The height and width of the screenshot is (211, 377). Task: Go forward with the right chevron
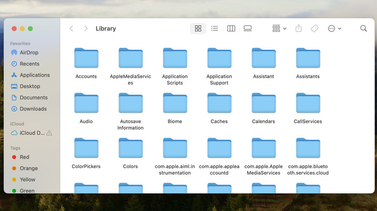(x=86, y=28)
